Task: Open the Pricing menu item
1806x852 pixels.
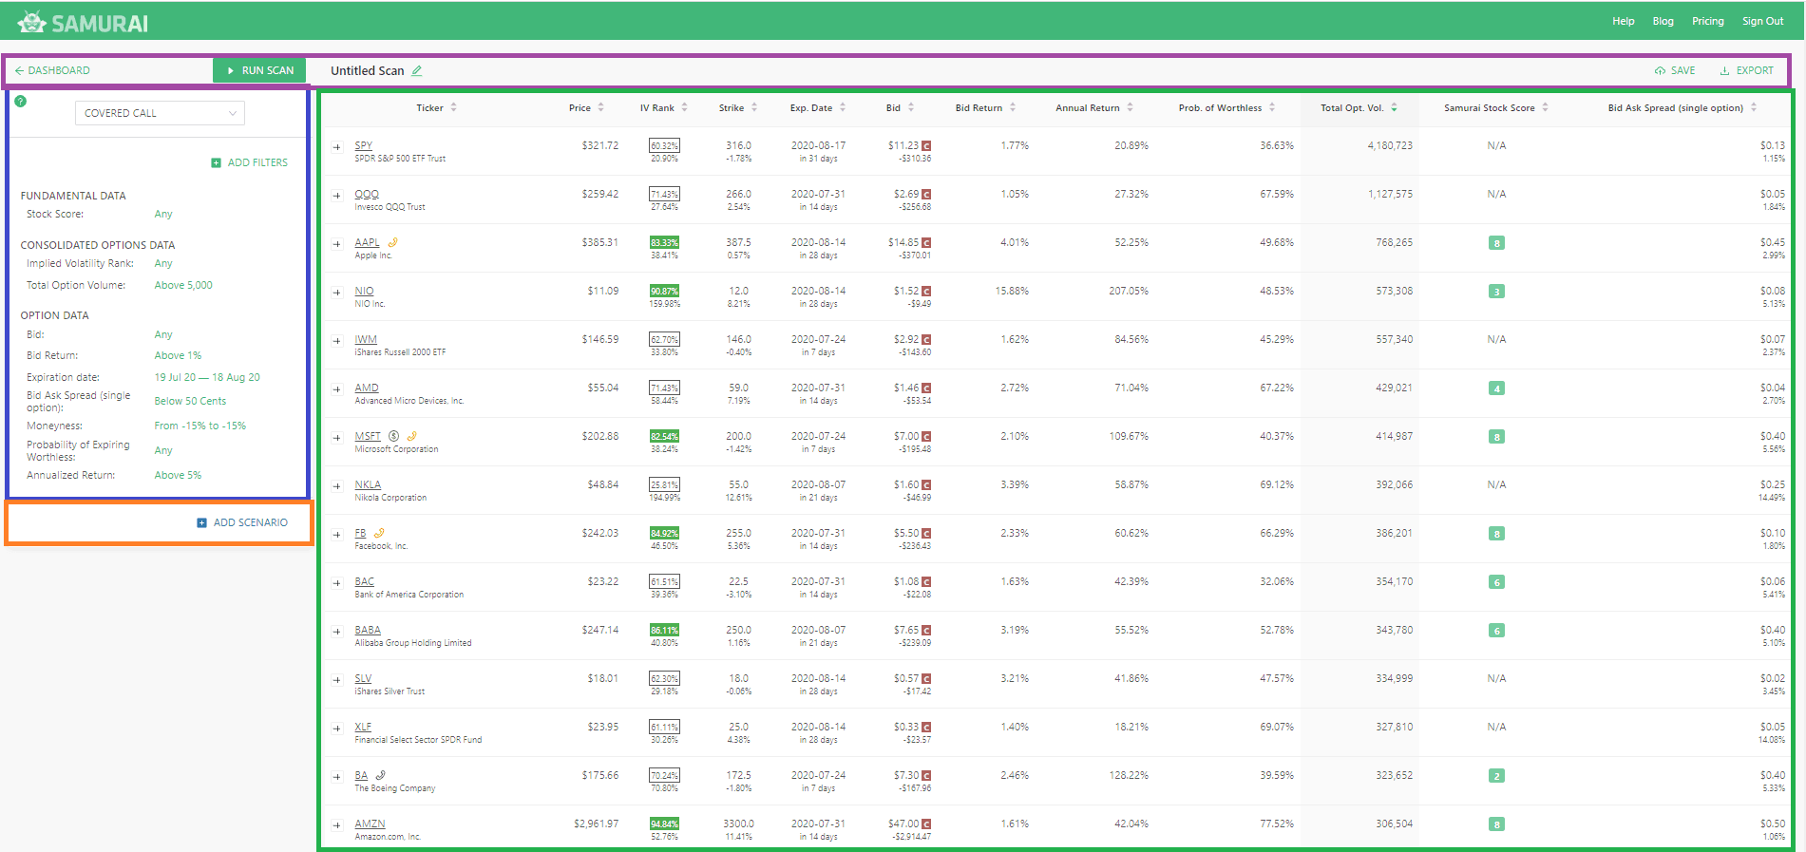Action: tap(1707, 21)
